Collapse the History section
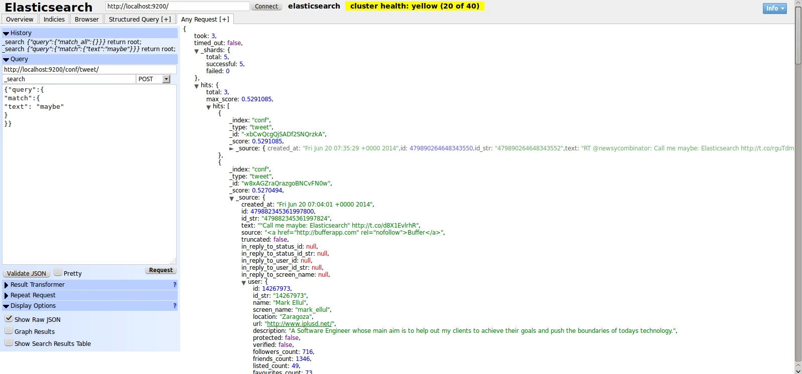The height and width of the screenshot is (374, 802). pos(90,33)
